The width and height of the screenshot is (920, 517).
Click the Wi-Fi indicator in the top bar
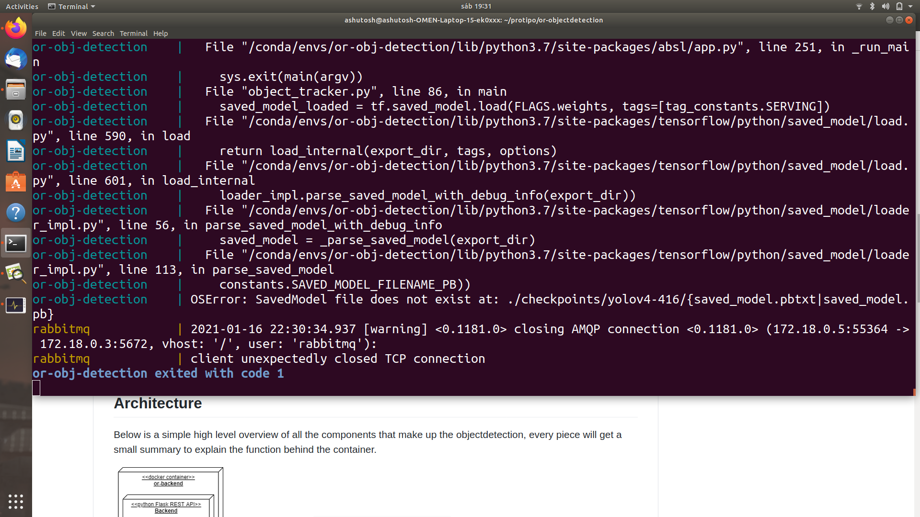coord(858,6)
